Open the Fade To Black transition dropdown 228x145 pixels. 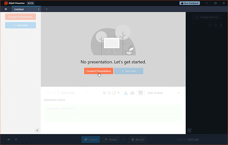(x=163, y=93)
